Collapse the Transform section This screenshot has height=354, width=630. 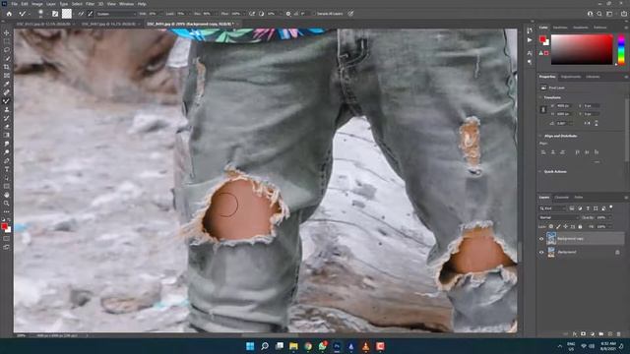pyautogui.click(x=540, y=97)
